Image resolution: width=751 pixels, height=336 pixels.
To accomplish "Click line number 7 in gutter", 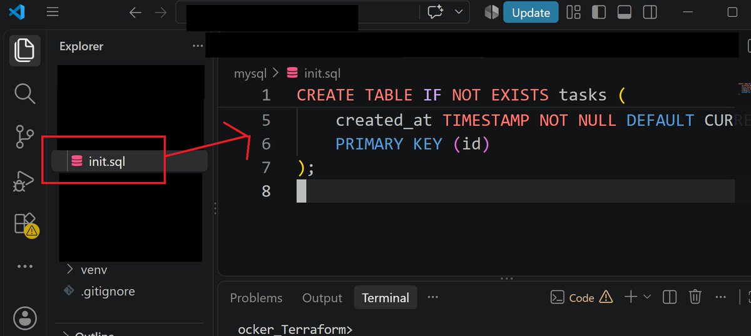I will click(x=266, y=168).
